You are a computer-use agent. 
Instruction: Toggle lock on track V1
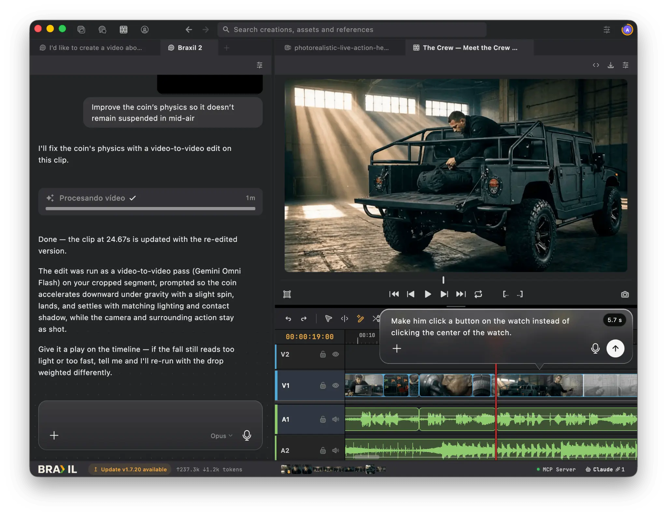click(323, 386)
